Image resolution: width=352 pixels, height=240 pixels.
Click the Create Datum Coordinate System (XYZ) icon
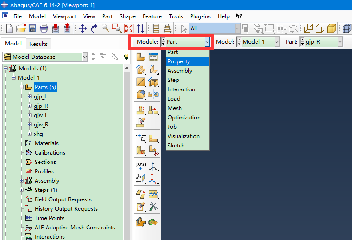141,167
